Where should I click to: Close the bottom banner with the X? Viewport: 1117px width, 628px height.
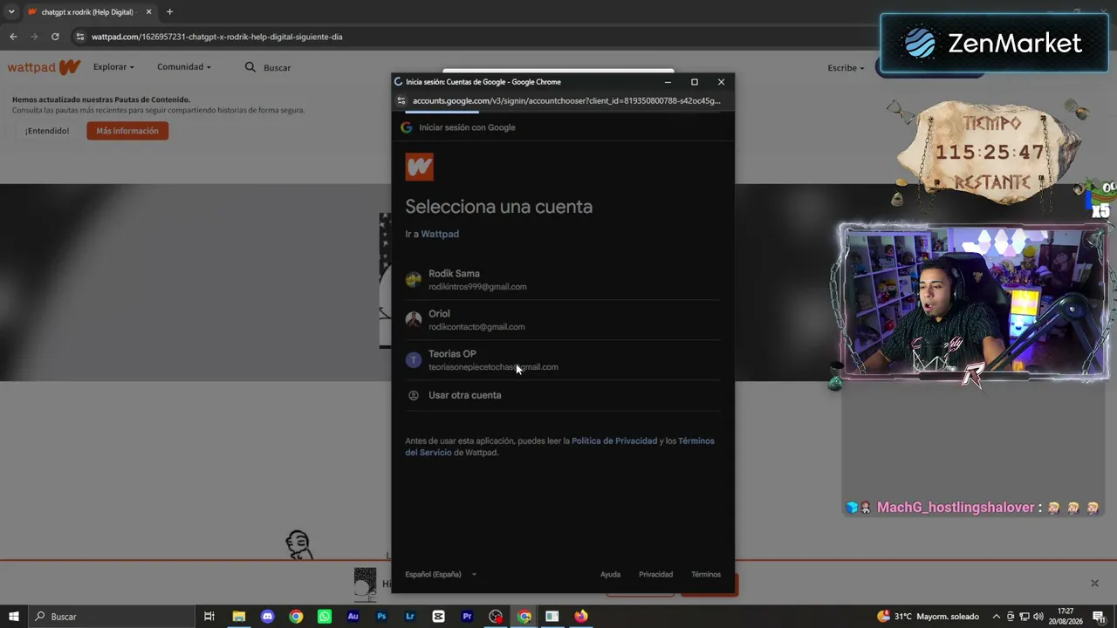pos(1094,584)
